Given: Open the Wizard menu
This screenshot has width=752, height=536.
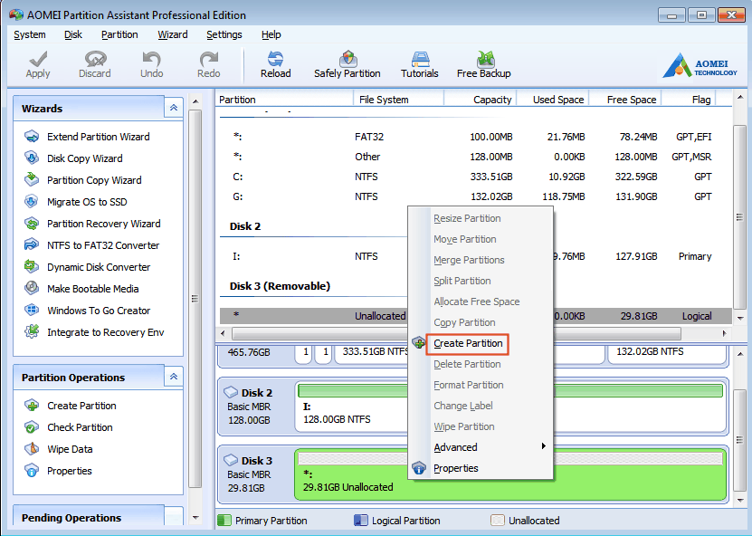Looking at the screenshot, I should tap(173, 34).
